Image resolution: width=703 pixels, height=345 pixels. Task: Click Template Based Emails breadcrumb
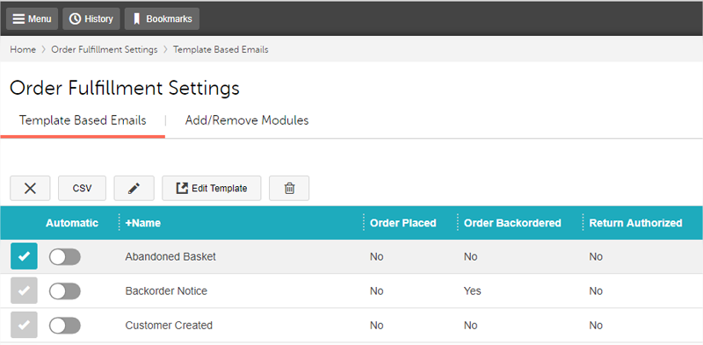click(x=221, y=50)
